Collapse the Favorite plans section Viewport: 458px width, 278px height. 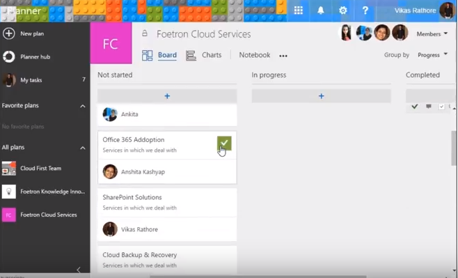pyautogui.click(x=83, y=106)
